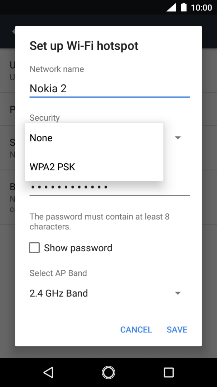Tap the Security section label
Viewport: 217px width, 387px height.
[44, 117]
